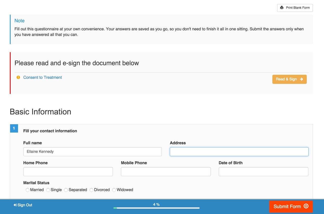
Task: Click the Address input field
Action: coord(239,151)
